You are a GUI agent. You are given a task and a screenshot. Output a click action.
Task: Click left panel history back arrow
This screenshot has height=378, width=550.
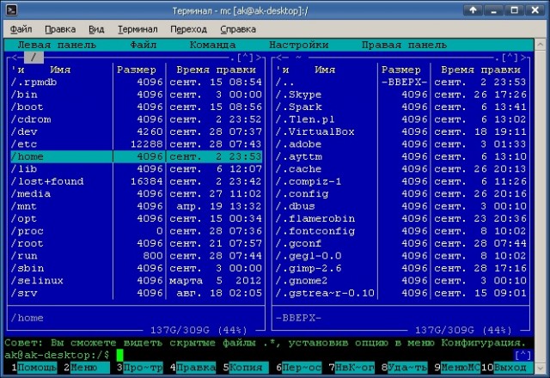(x=13, y=58)
